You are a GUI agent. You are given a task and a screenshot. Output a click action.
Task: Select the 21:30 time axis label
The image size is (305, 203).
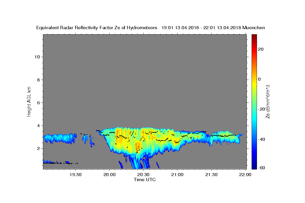click(x=211, y=175)
